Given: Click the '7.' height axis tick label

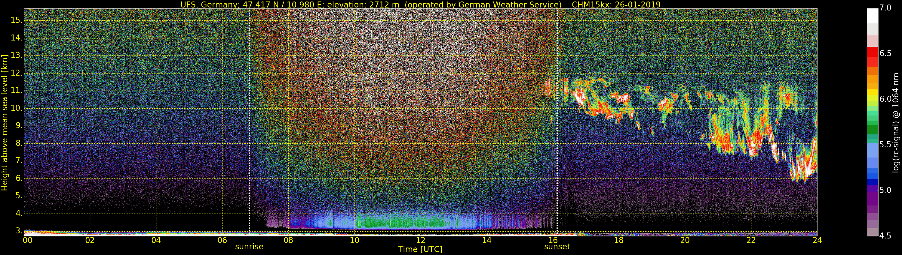Looking at the screenshot, I should (19, 161).
